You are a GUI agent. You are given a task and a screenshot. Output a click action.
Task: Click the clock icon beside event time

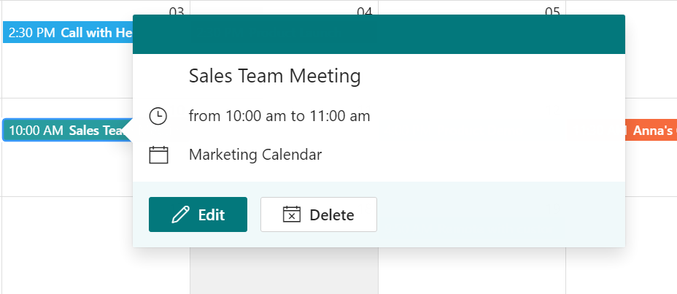point(158,116)
